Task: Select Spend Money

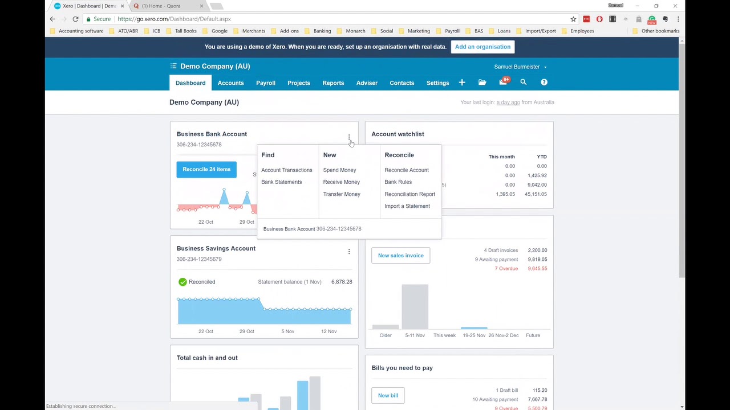Action: coord(339,170)
